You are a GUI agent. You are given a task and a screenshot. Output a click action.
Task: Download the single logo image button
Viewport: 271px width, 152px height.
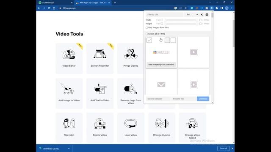click(x=173, y=40)
